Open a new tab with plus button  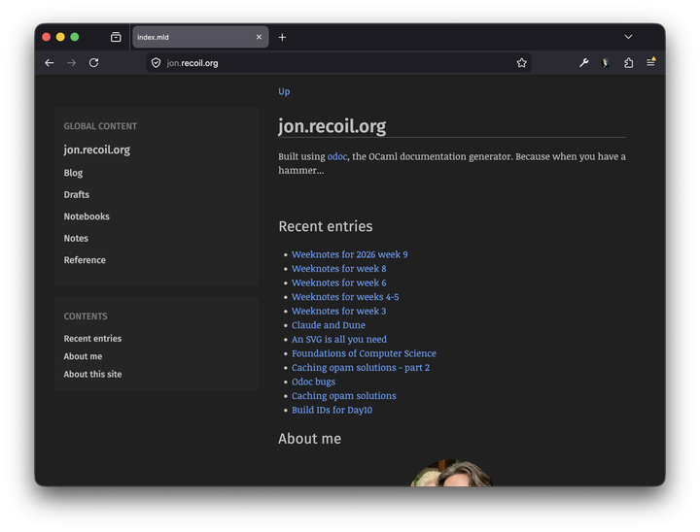tap(282, 37)
